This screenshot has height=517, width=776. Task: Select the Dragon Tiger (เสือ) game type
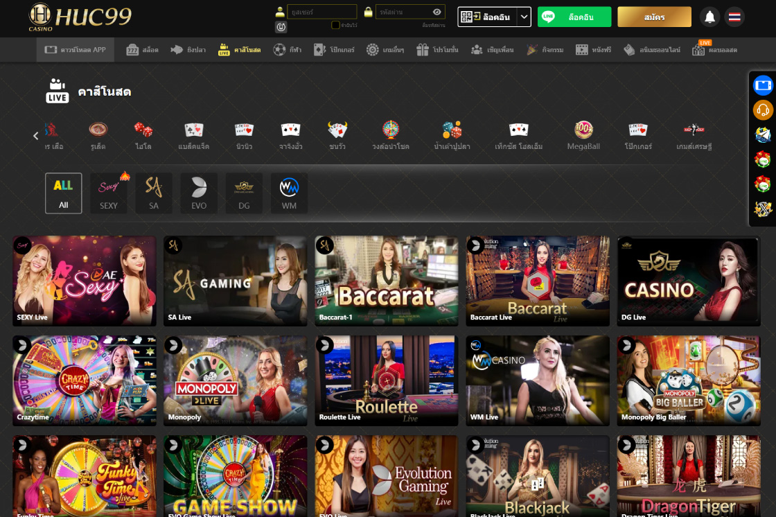click(x=53, y=136)
